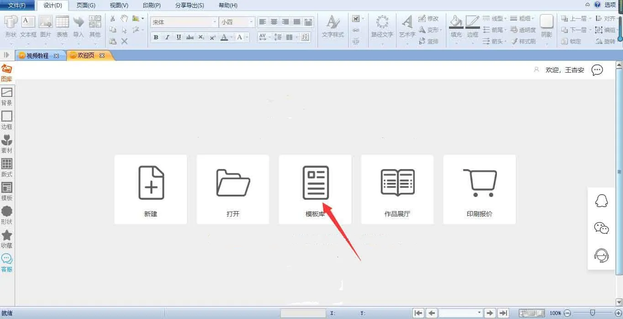Go to the last page
Image resolution: width=623 pixels, height=319 pixels.
coord(503,313)
